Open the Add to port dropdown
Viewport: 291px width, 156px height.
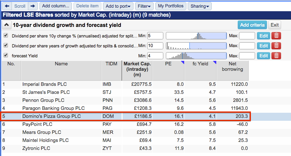(118, 6)
